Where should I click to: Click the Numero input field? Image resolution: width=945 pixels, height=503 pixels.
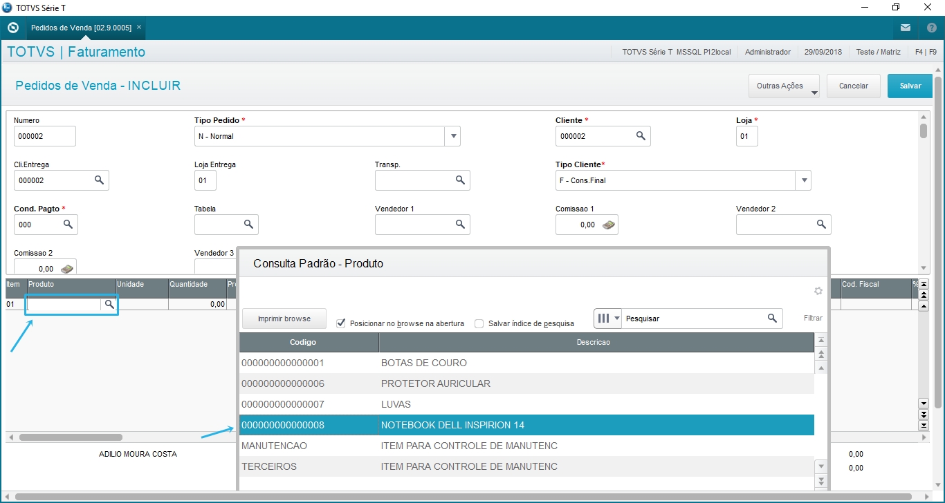pos(44,136)
